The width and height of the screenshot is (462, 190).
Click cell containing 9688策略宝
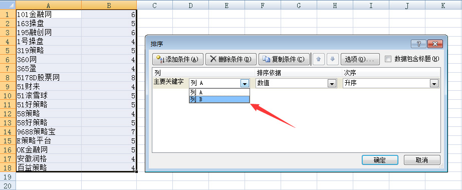49,132
